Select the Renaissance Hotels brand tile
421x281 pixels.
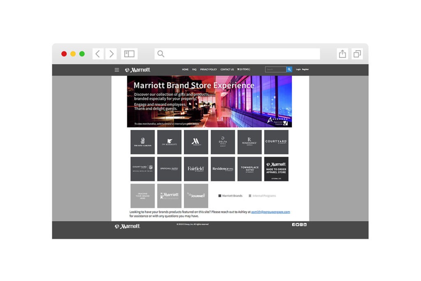(x=250, y=142)
